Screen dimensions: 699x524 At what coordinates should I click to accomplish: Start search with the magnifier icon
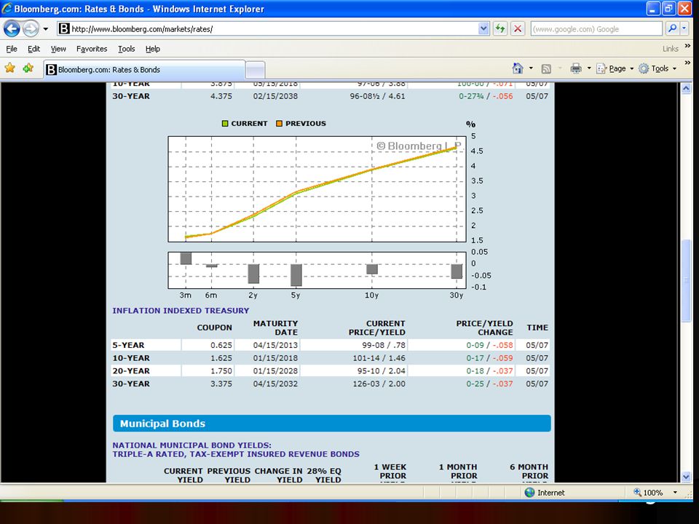[x=672, y=29]
